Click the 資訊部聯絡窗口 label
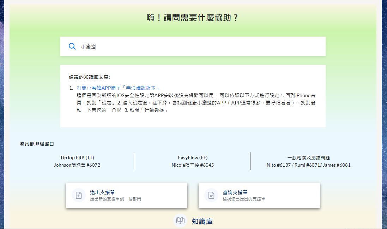 point(37,144)
